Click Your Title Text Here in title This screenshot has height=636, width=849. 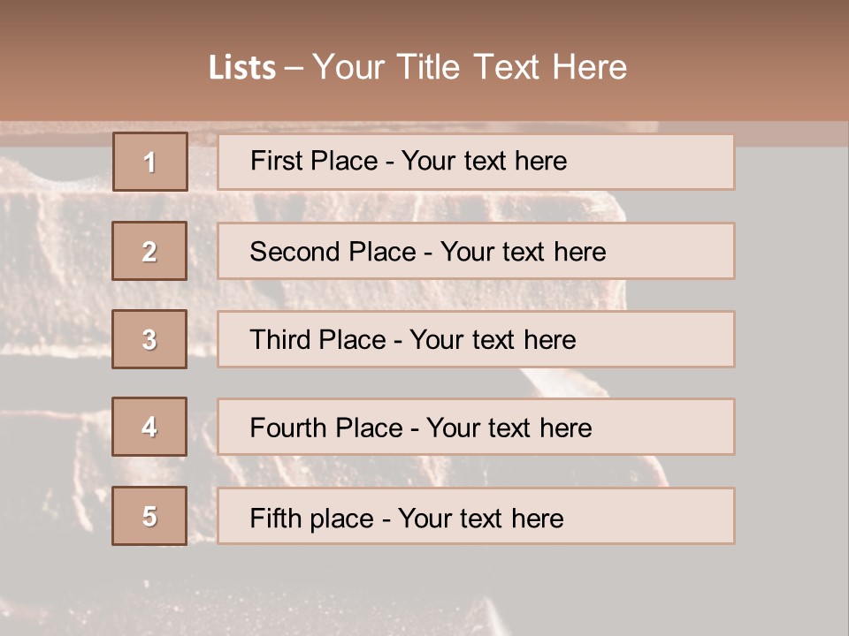click(470, 67)
